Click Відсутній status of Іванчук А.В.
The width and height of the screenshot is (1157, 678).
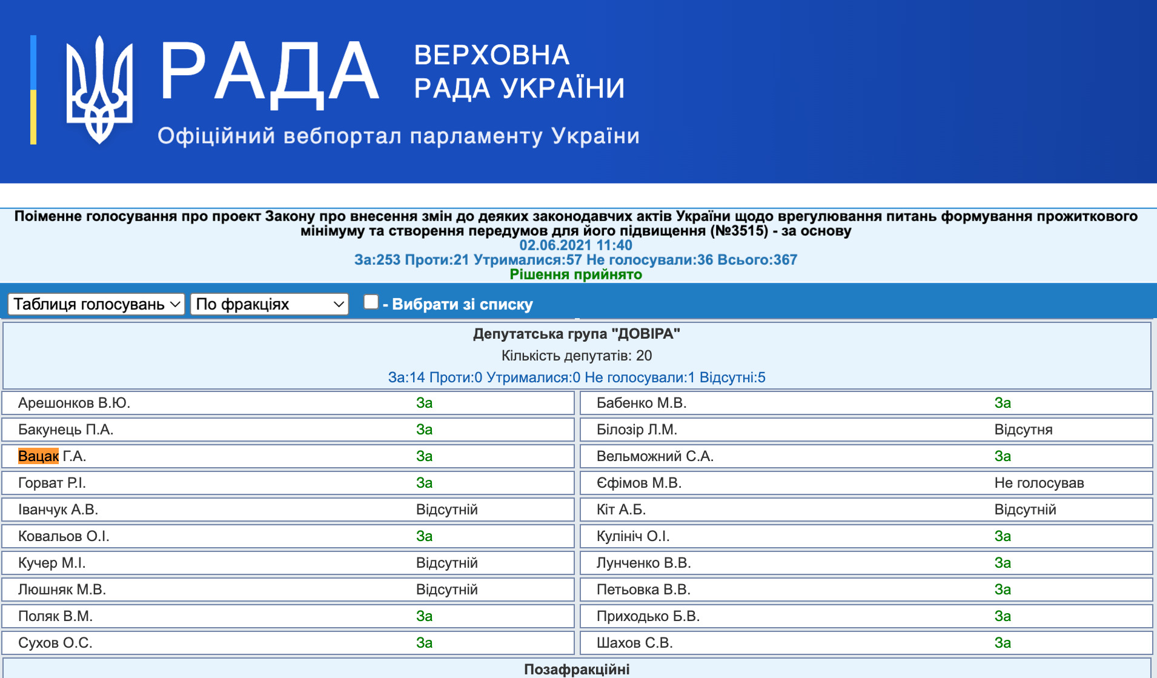click(x=446, y=510)
